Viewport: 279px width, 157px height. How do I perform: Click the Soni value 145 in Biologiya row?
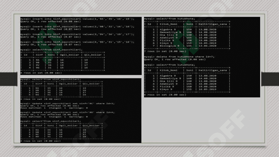click(189, 46)
